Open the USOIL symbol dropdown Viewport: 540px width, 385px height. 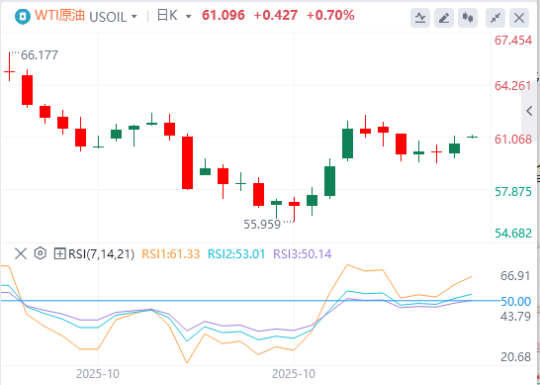point(113,16)
